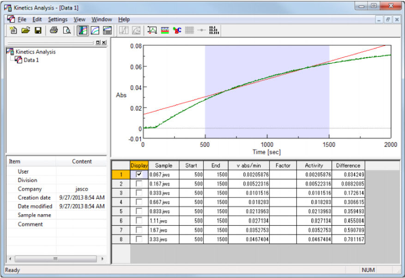Click the graph scale icon with red axis

[152, 30]
